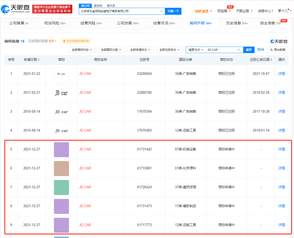Open trademark image for registration 17670483
The image size is (294, 238).
(x=61, y=131)
